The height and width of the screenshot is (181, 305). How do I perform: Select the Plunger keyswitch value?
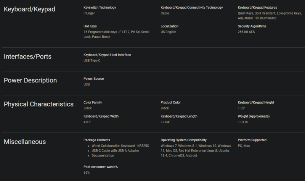coord(89,13)
